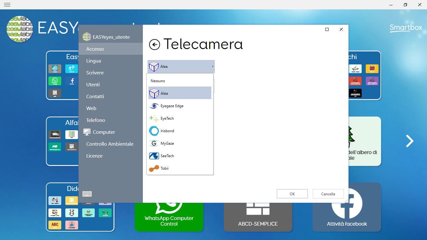Confirm with the OK button

[x=292, y=194]
